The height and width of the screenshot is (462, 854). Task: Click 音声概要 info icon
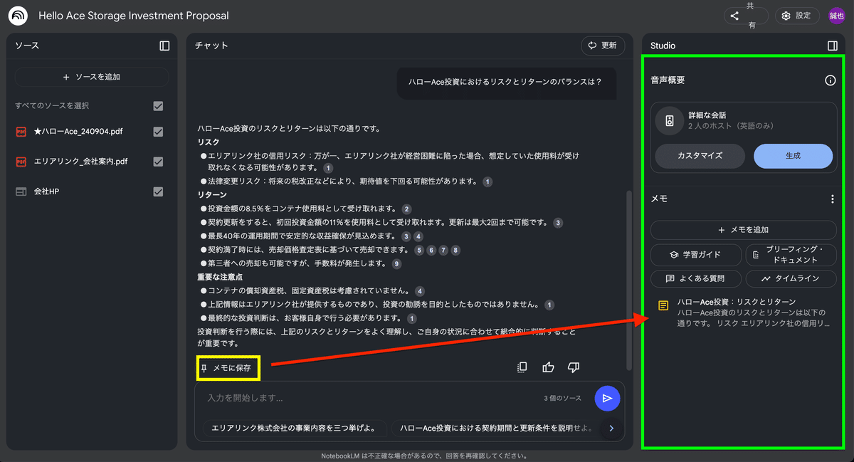(x=830, y=80)
